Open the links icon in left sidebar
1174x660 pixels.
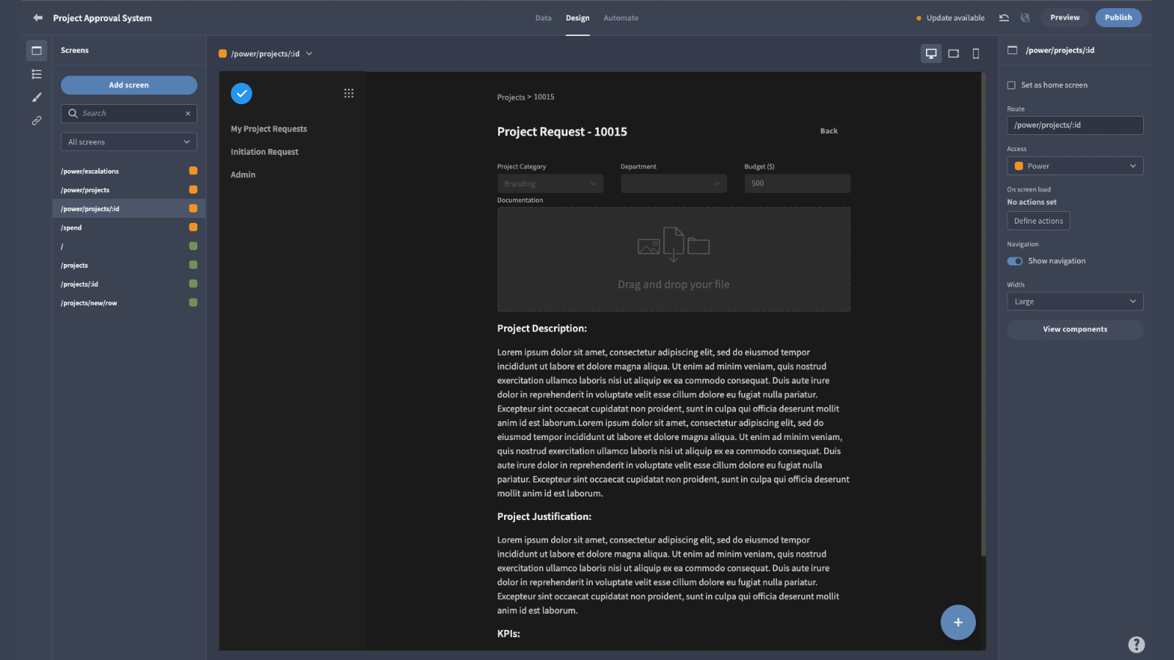(x=37, y=120)
